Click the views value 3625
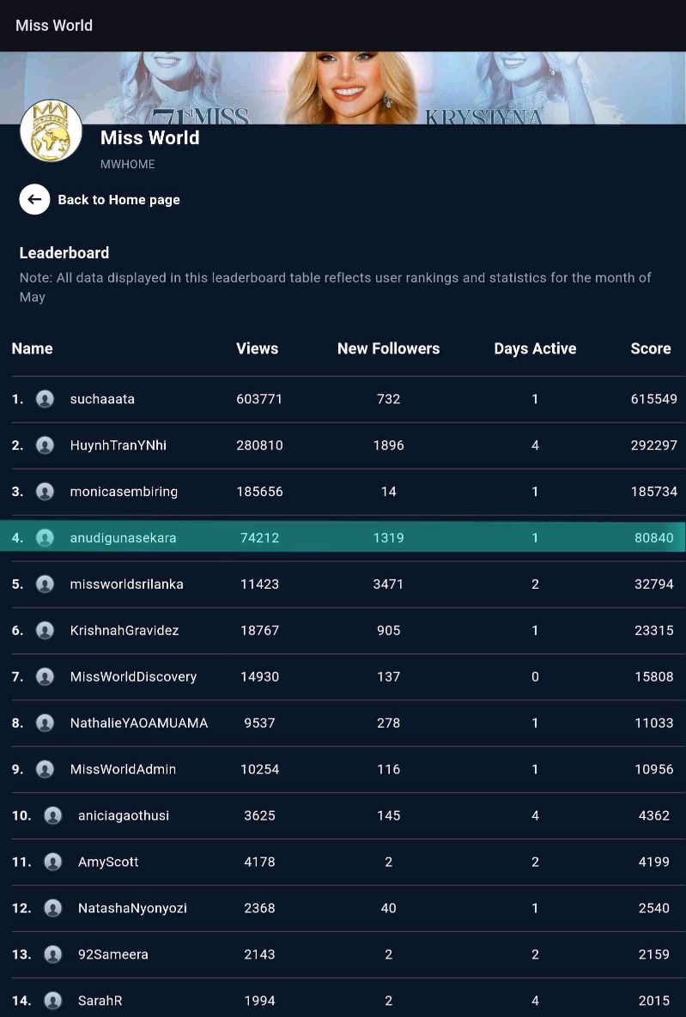 click(x=259, y=815)
